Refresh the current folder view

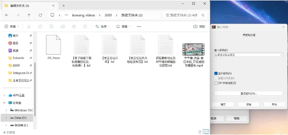[40, 15]
